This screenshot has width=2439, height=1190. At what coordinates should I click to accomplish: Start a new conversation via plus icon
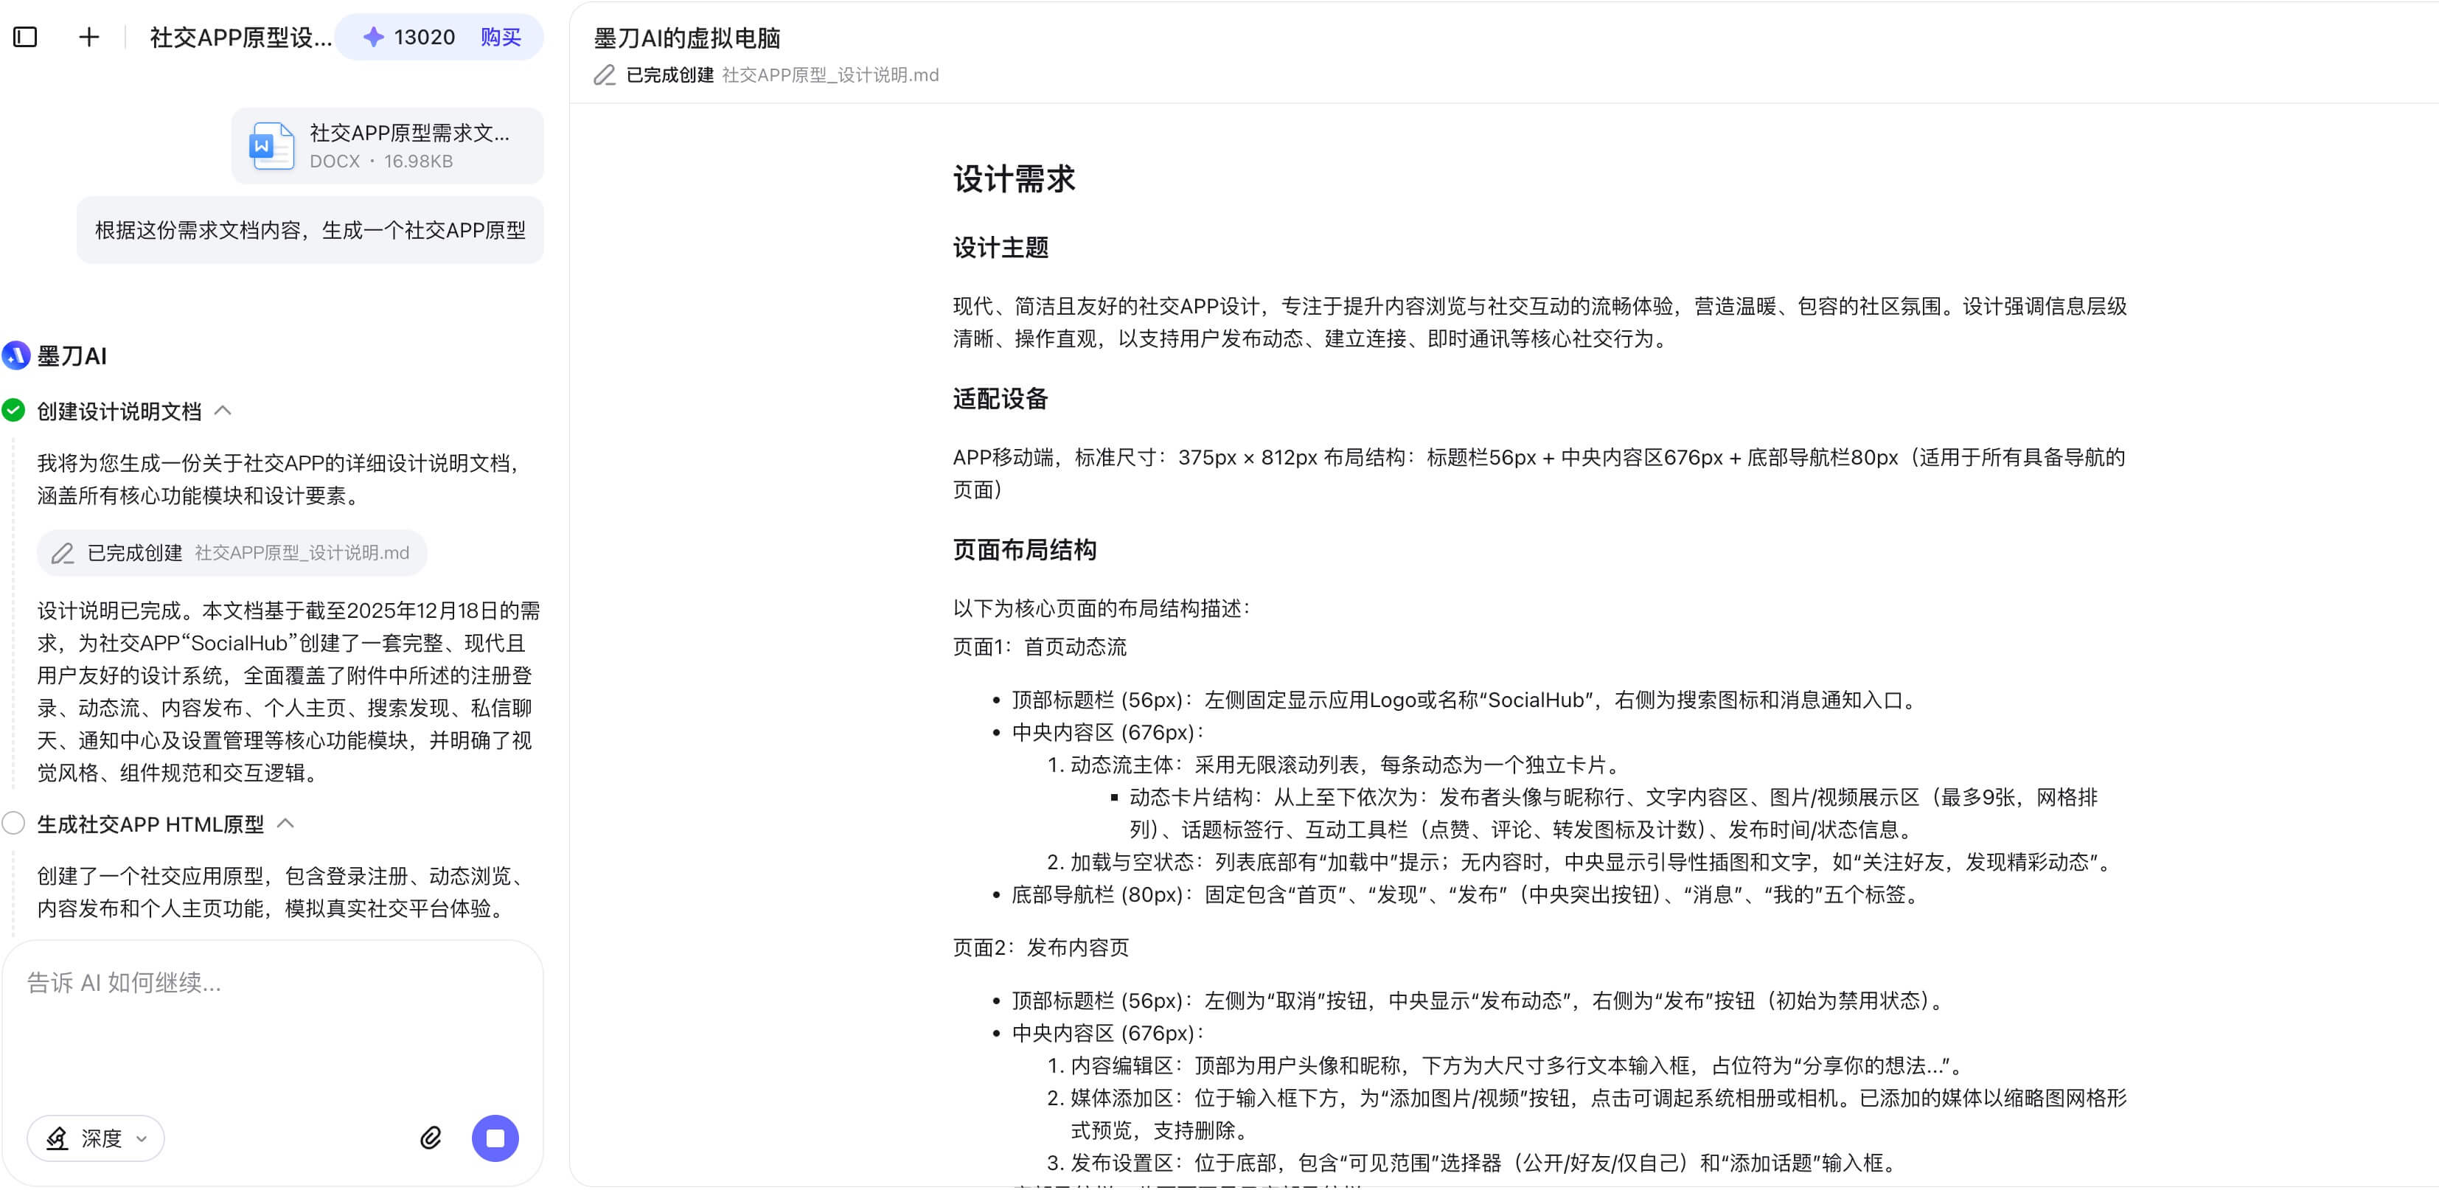click(x=88, y=37)
